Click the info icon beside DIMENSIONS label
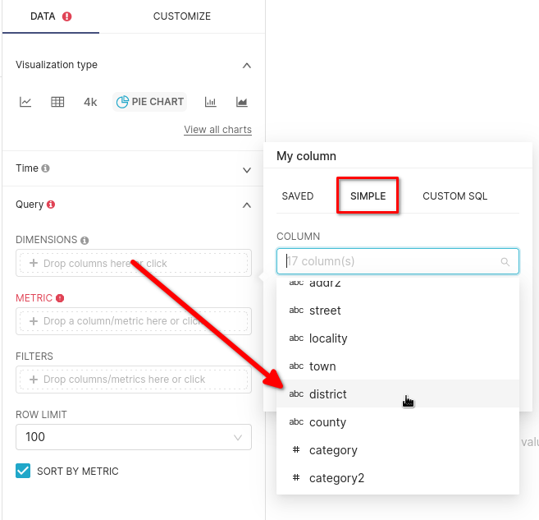 coord(85,240)
